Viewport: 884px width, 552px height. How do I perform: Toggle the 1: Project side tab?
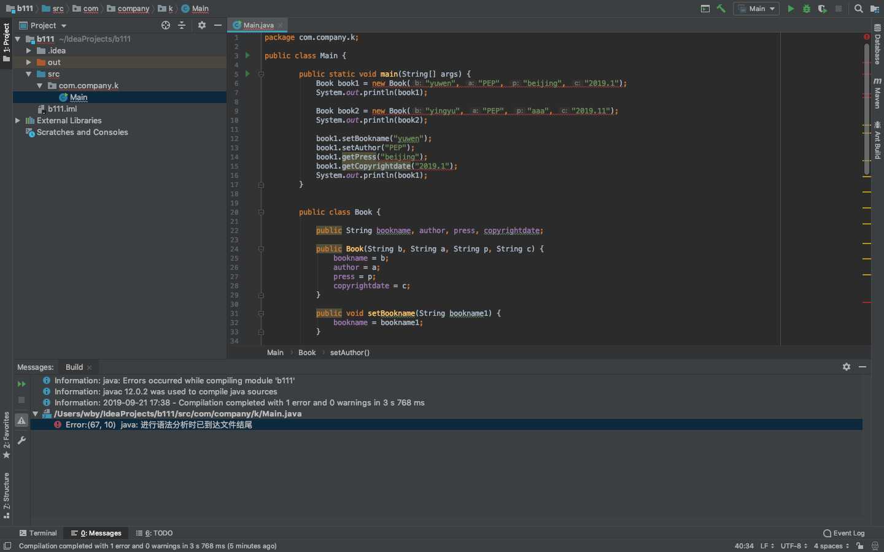point(6,43)
